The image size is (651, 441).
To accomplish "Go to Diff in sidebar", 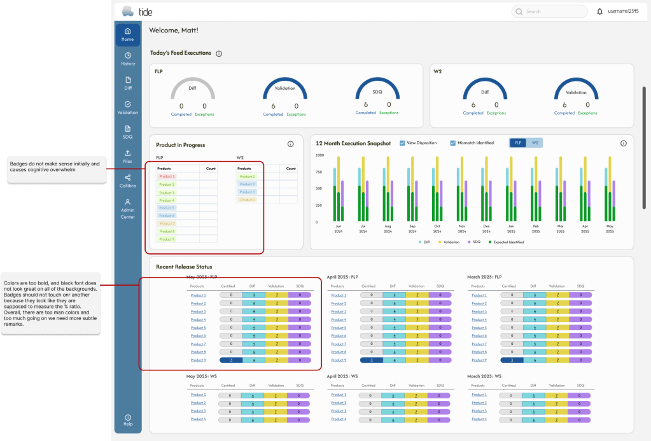I will pos(128,83).
